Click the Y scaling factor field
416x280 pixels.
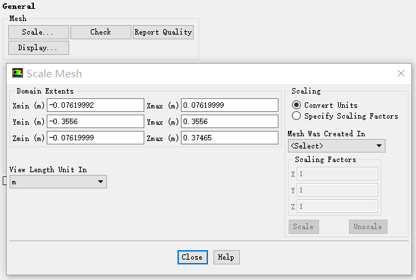tap(337, 190)
